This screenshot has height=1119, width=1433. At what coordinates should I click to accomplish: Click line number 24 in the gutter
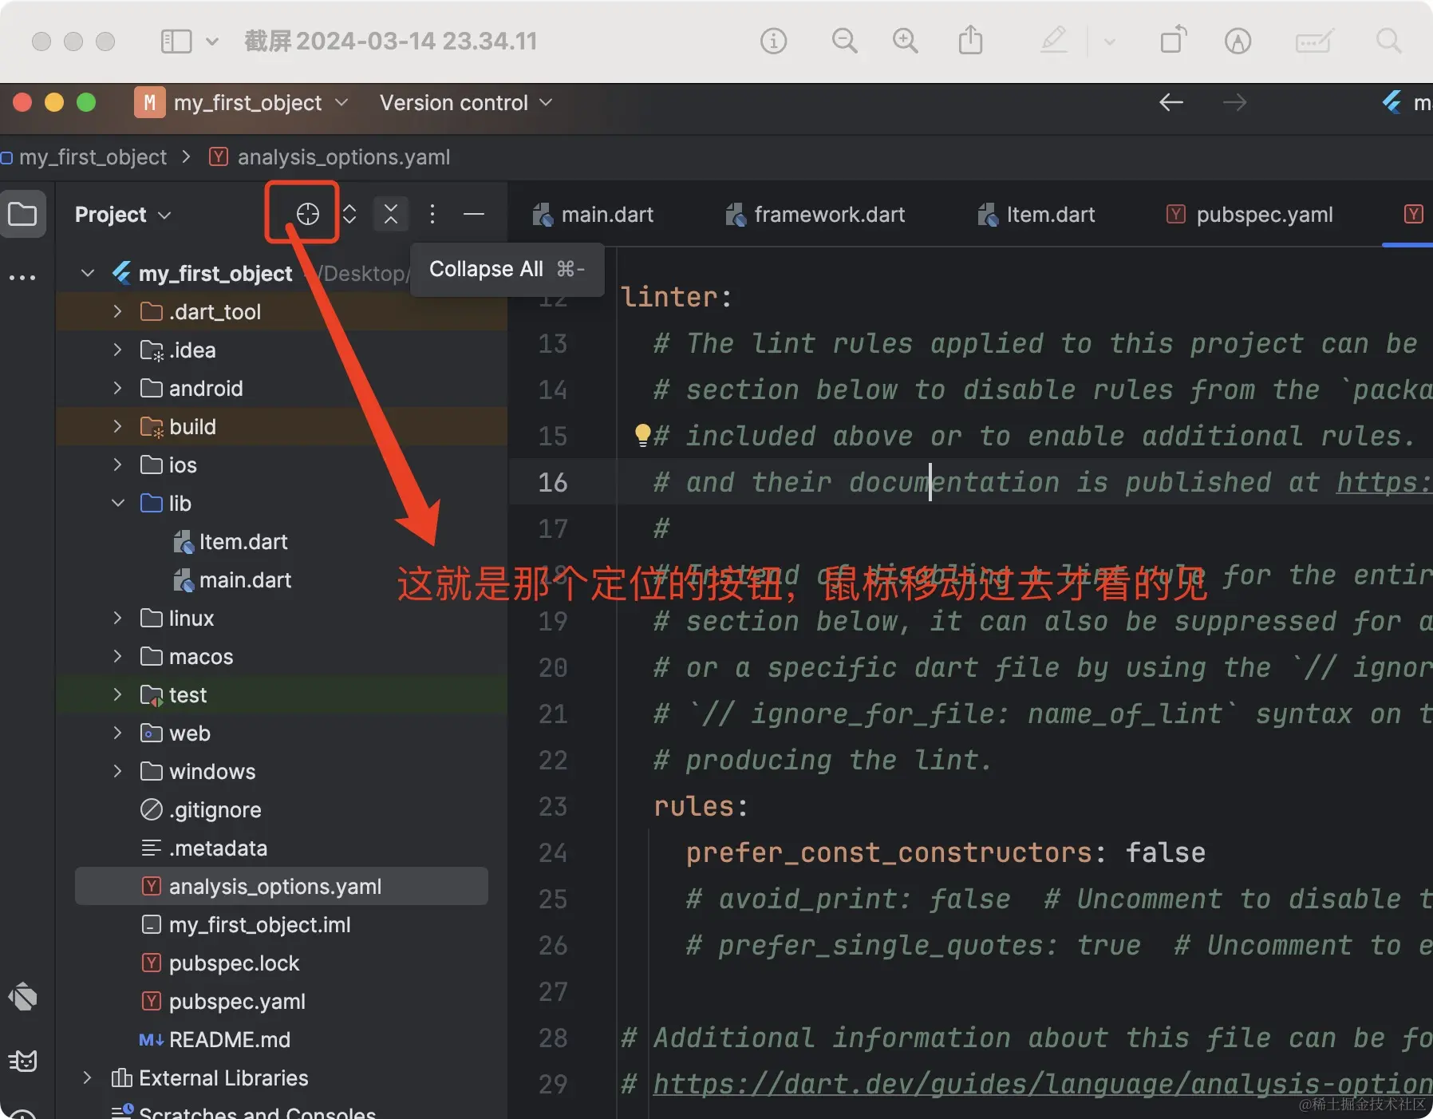coord(552,852)
